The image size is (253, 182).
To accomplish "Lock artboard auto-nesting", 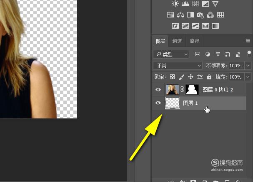I will (200, 77).
